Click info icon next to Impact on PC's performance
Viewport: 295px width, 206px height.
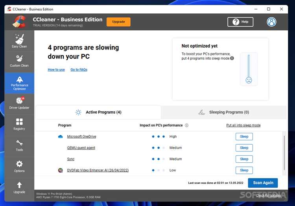tap(186, 125)
